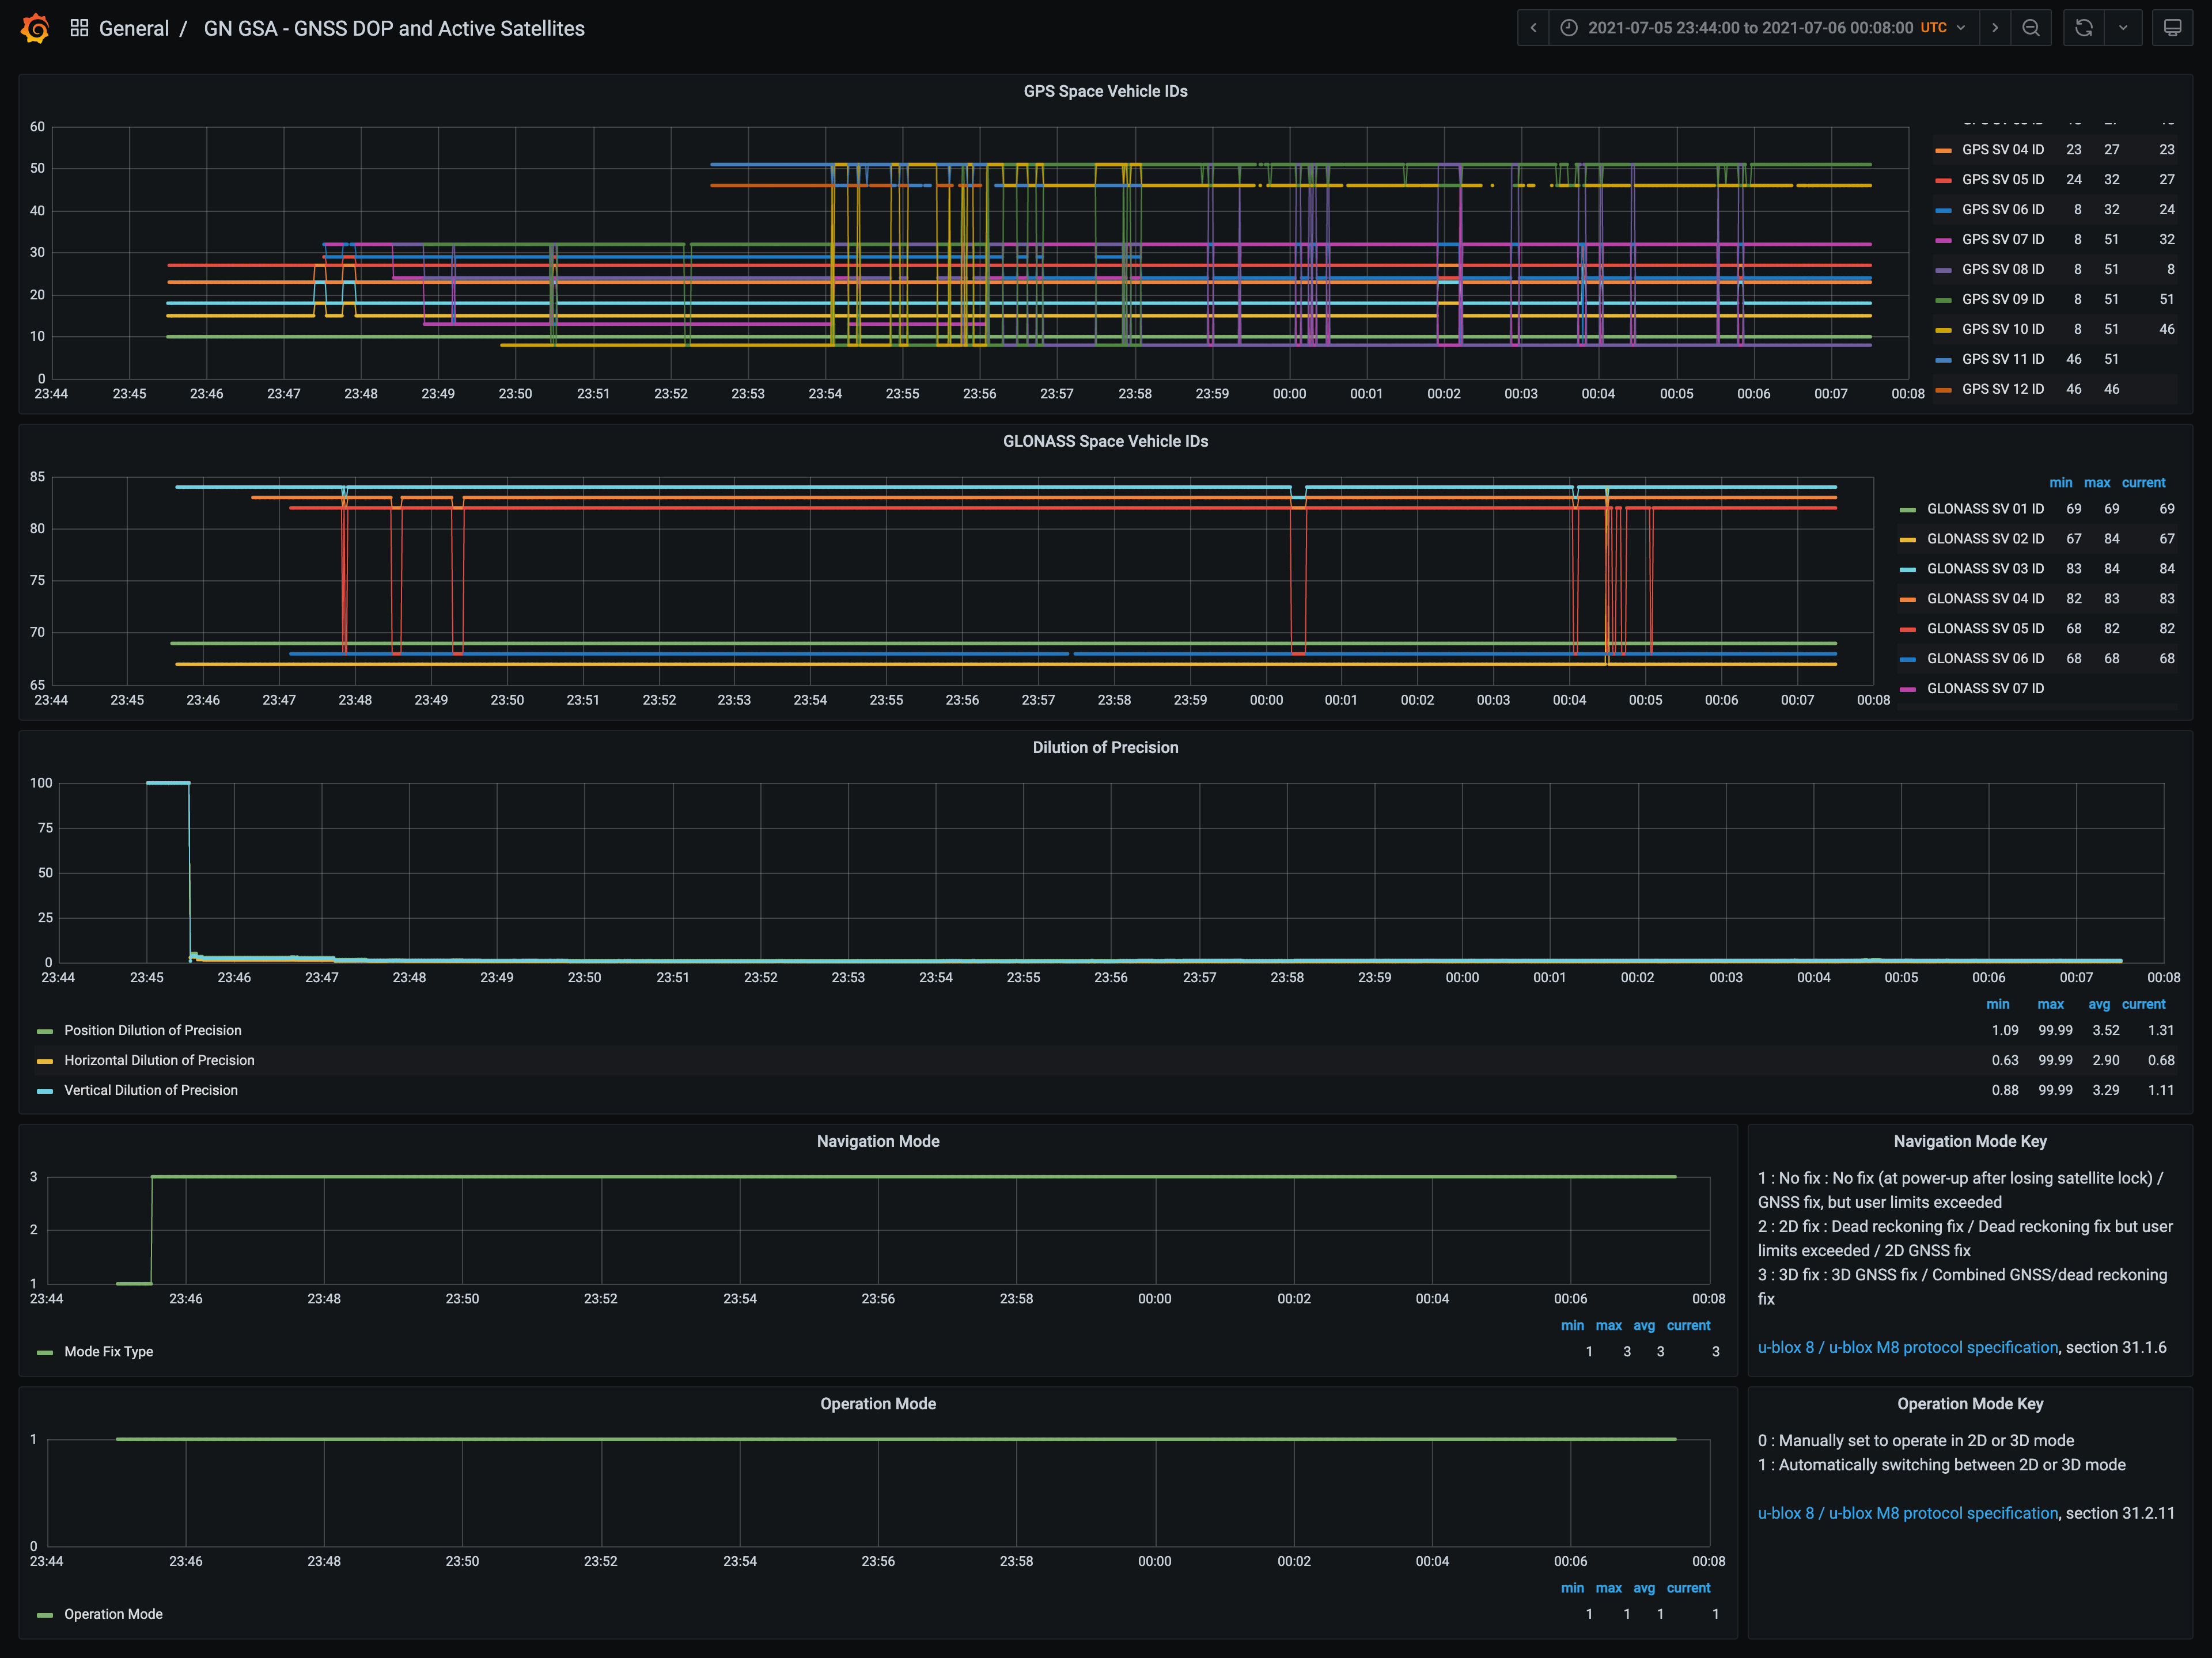2212x1658 pixels.
Task: Zoom out the time range
Action: [x=2031, y=28]
